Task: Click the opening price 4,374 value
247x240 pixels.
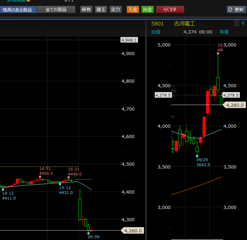Action: coord(190,32)
